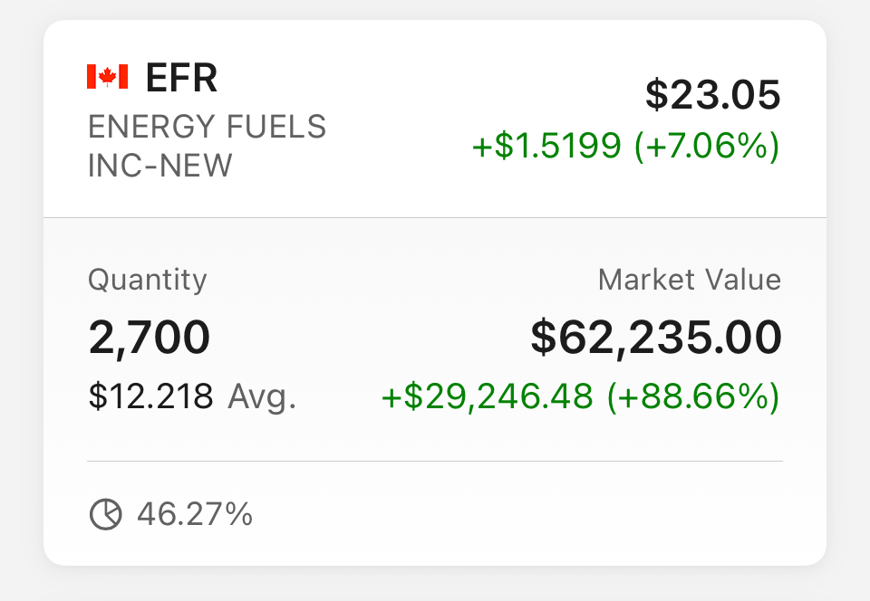Select the 2,700 share quantity value

(x=150, y=338)
